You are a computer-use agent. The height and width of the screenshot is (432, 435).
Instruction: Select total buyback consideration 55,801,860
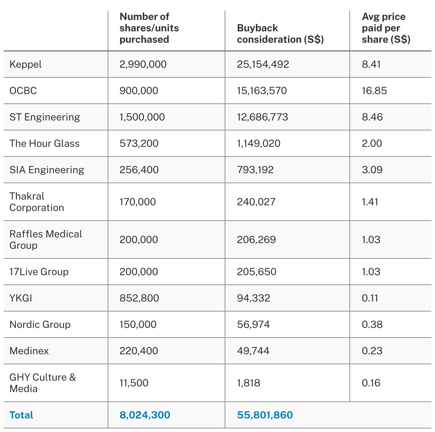click(x=265, y=415)
